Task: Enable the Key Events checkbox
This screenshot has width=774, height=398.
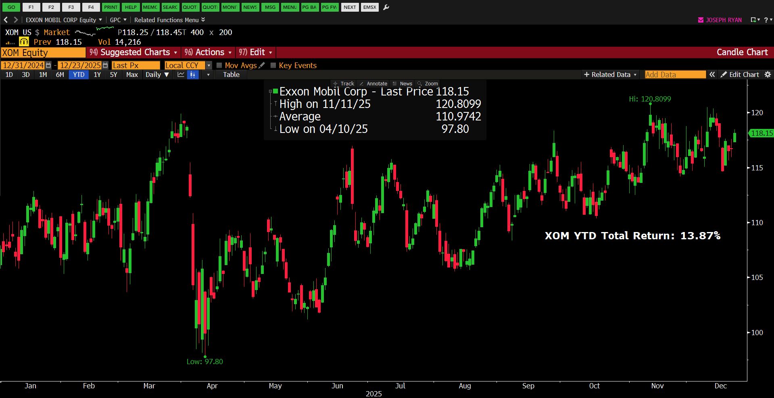Action: coord(273,65)
